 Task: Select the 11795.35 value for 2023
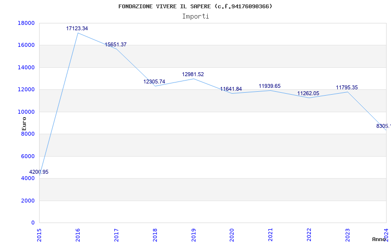(x=347, y=88)
